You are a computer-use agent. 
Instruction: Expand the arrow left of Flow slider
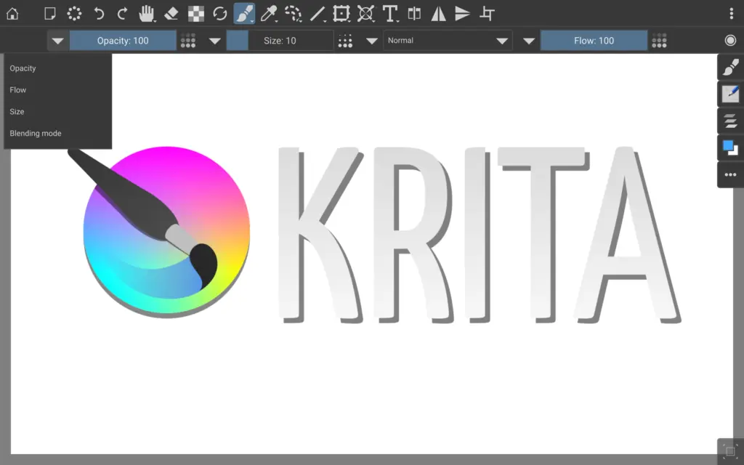(x=529, y=41)
